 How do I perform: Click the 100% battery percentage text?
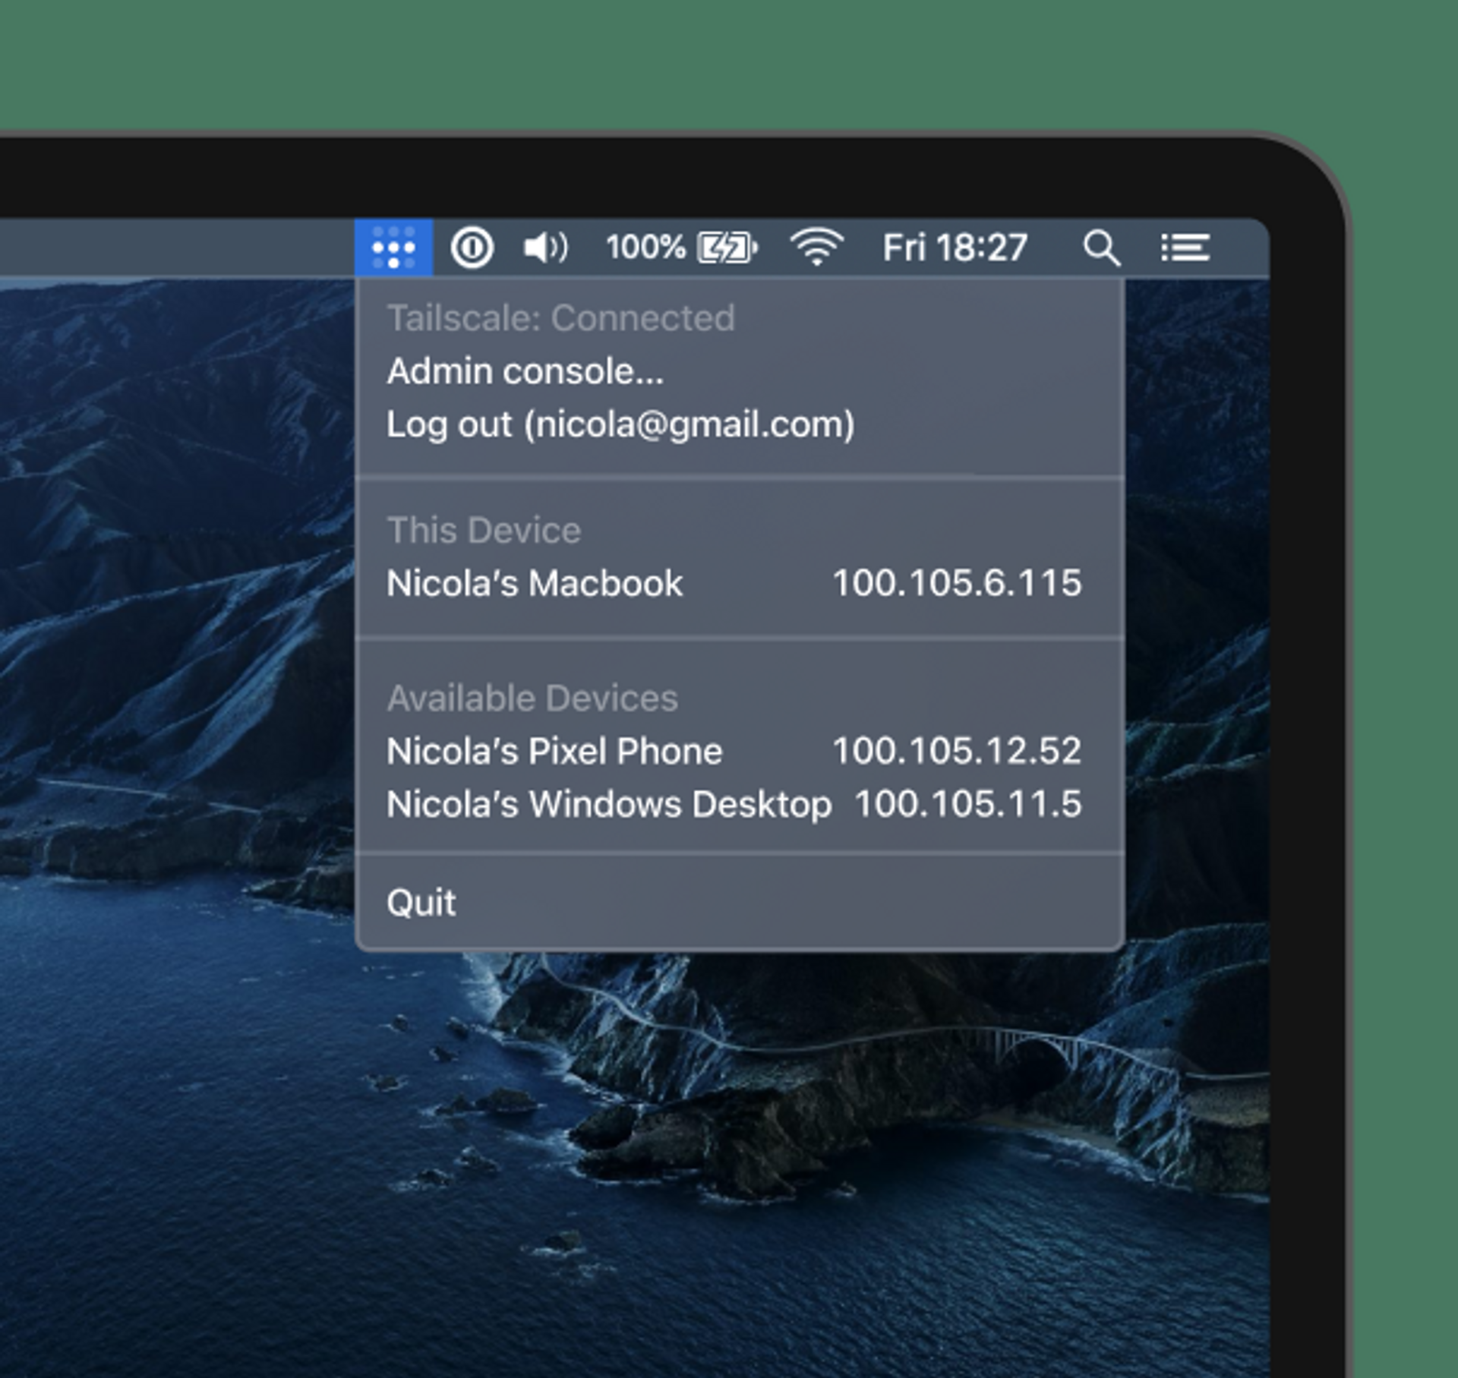[645, 248]
